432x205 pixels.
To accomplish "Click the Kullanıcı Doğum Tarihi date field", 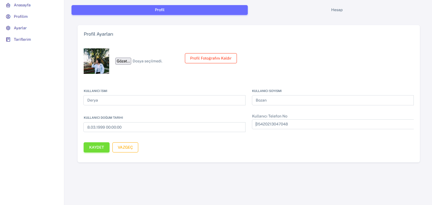I will [x=164, y=127].
